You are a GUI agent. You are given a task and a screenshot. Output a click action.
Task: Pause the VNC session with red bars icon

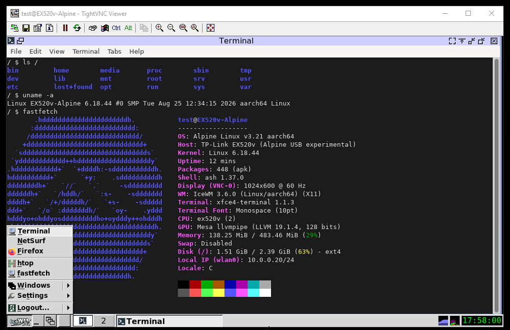tap(65, 28)
